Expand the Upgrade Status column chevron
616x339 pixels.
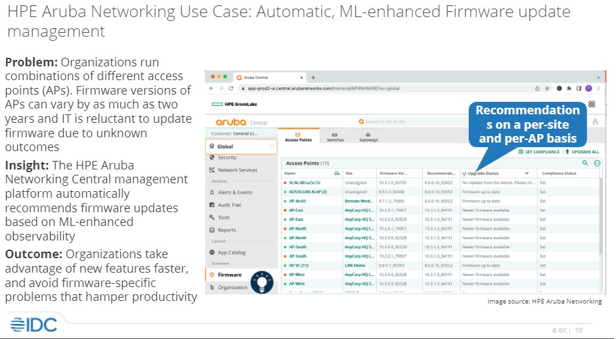click(x=527, y=173)
